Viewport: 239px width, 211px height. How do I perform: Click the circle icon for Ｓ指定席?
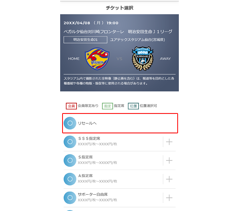pyautogui.click(x=70, y=160)
